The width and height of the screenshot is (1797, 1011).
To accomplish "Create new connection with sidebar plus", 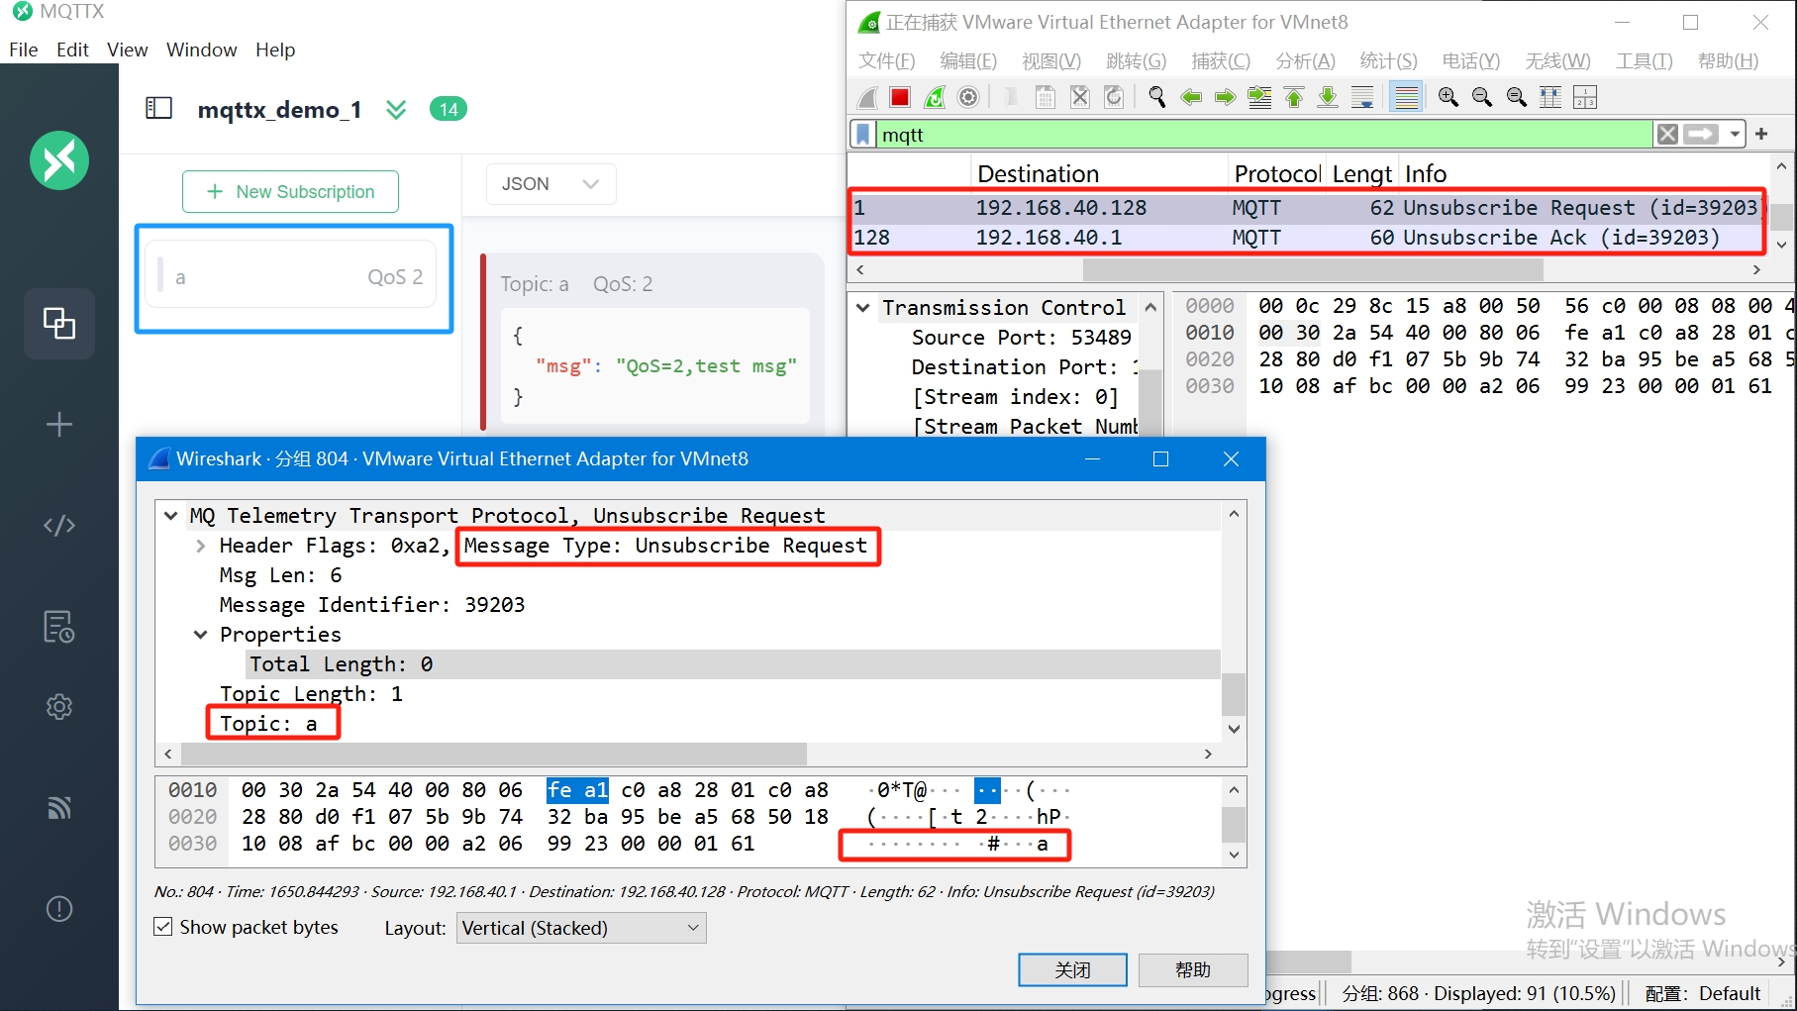I will (x=59, y=424).
